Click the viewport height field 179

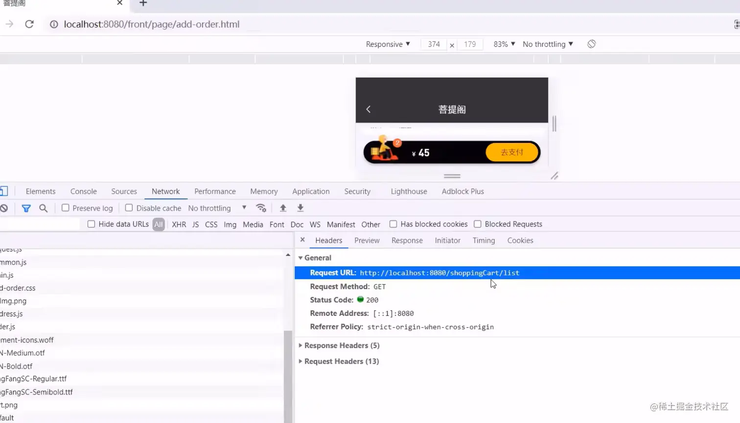coord(470,44)
